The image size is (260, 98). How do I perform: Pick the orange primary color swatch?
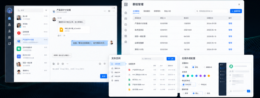[x=209, y=76]
